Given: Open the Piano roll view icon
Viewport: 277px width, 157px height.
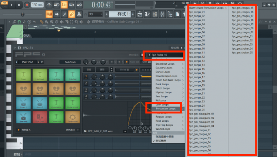Looking at the screenshot, I should point(147,14).
